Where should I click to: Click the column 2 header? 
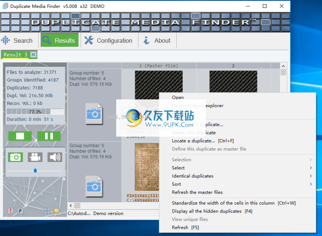[233, 66]
